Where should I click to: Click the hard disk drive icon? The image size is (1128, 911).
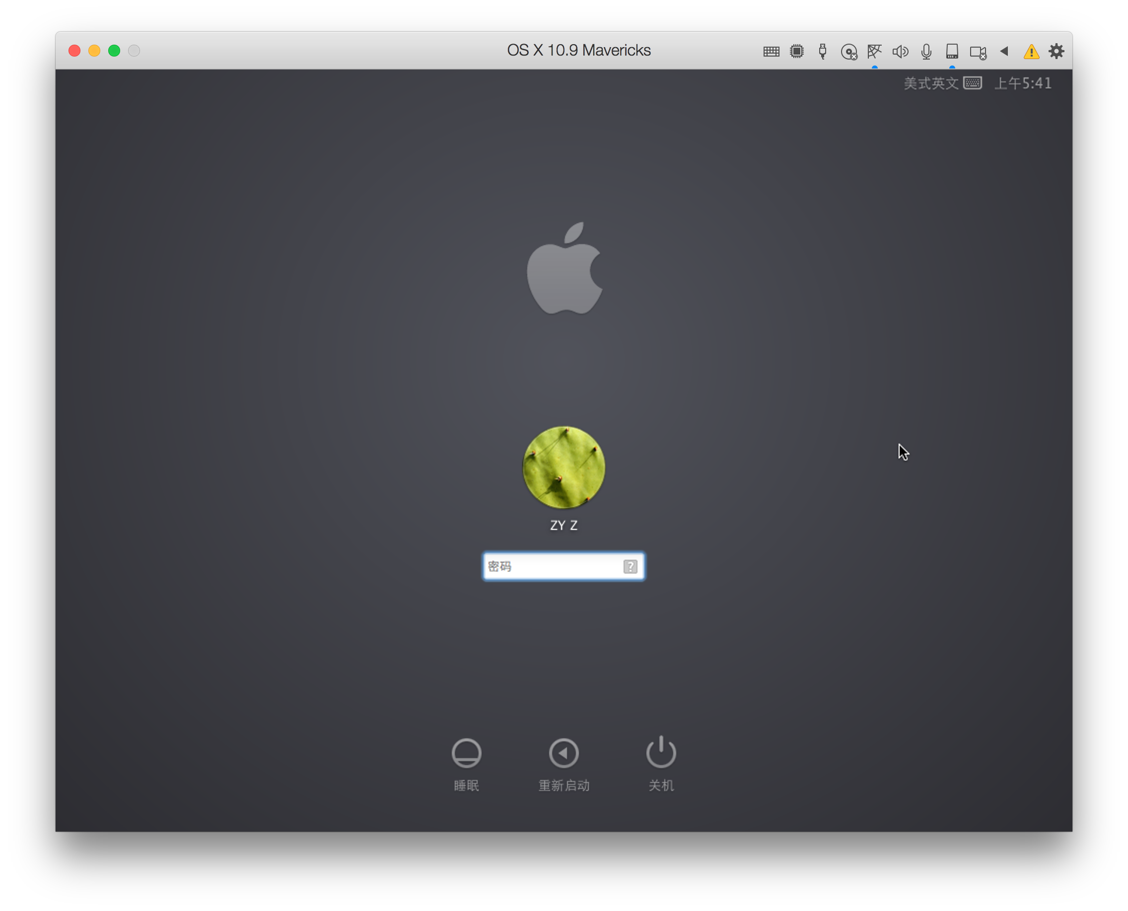tap(952, 52)
